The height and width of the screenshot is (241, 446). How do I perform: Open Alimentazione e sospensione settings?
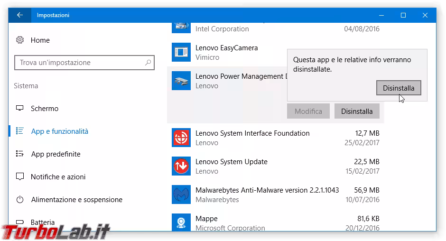[x=76, y=200]
